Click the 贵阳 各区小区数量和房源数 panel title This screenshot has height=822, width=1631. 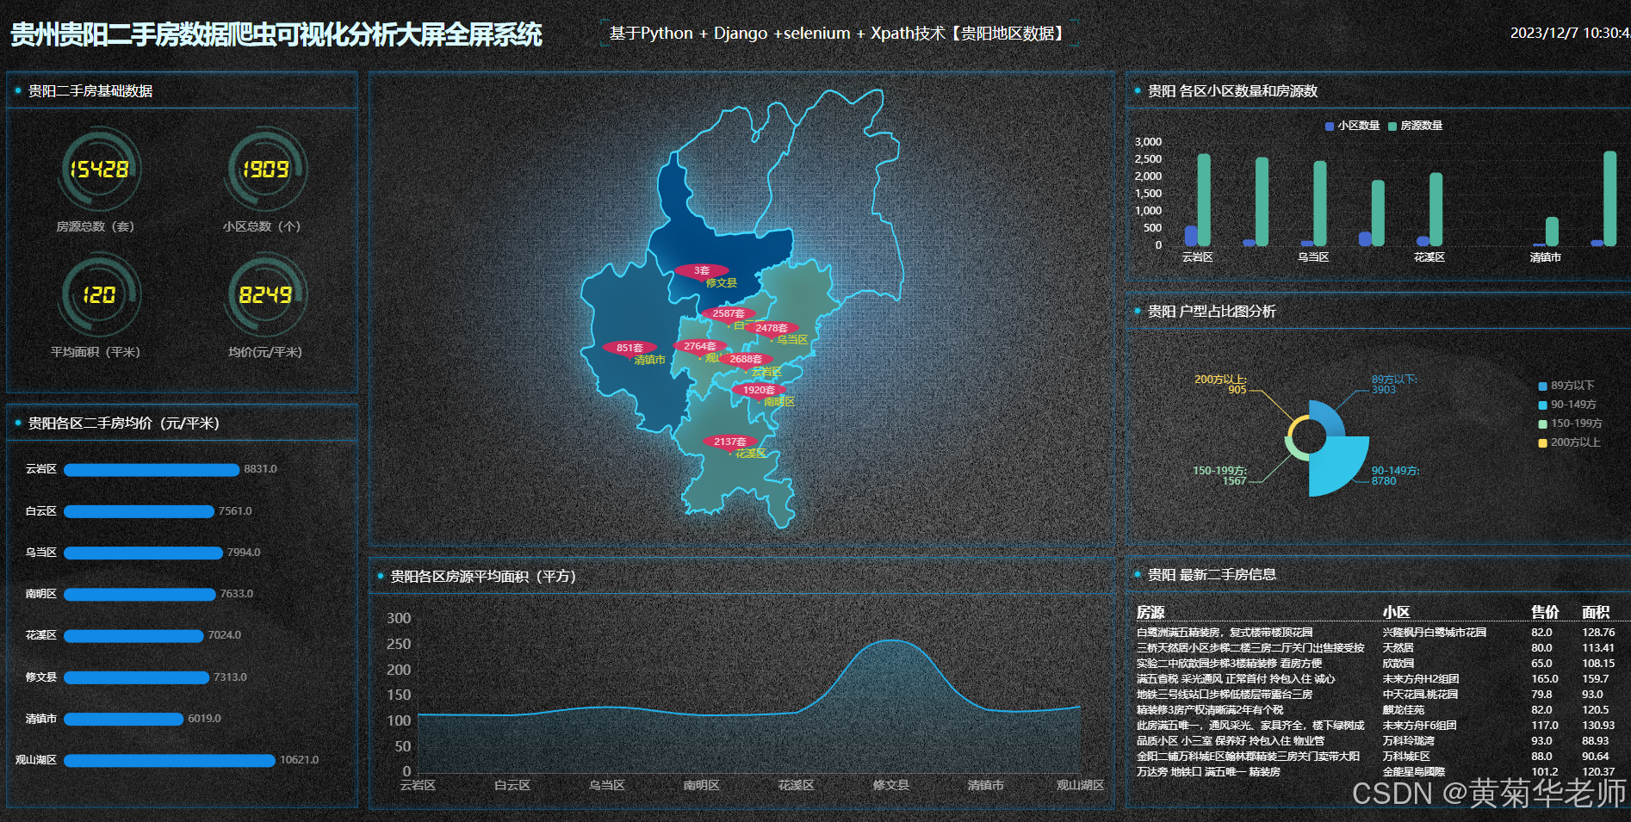tap(1232, 91)
